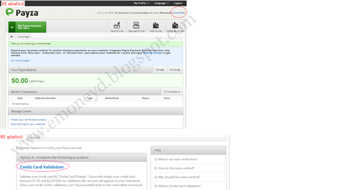Click 'No recent activity' text
This screenshot has width=339, height=190.
click(20, 104)
